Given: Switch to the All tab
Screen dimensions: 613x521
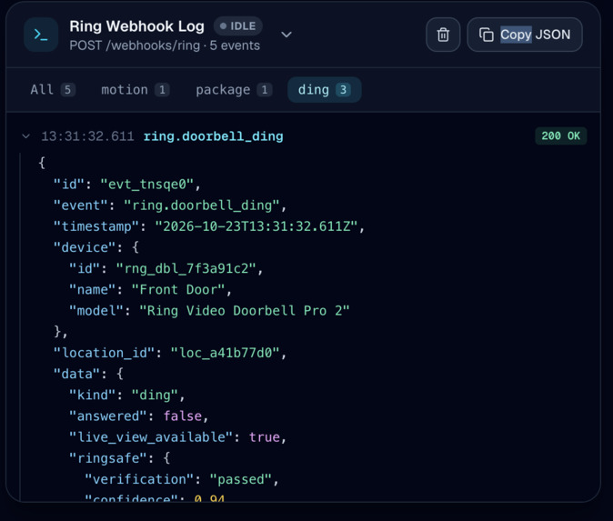Looking at the screenshot, I should pyautogui.click(x=53, y=90).
